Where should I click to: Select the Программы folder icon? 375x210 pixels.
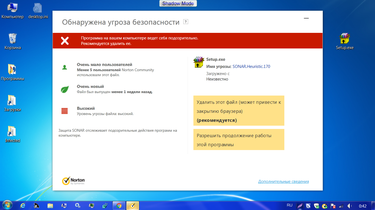pyautogui.click(x=13, y=73)
